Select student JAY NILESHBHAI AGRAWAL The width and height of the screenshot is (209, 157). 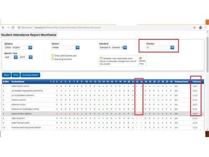[23, 95]
